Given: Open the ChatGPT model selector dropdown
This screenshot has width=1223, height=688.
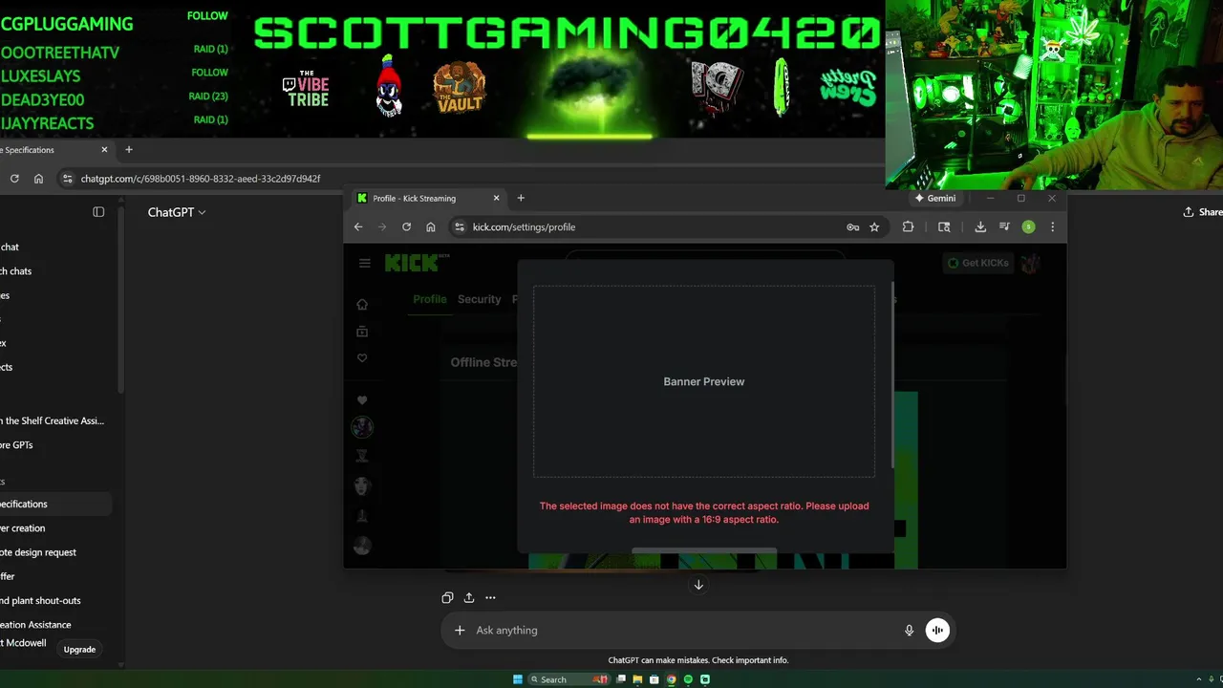Looking at the screenshot, I should [x=177, y=212].
